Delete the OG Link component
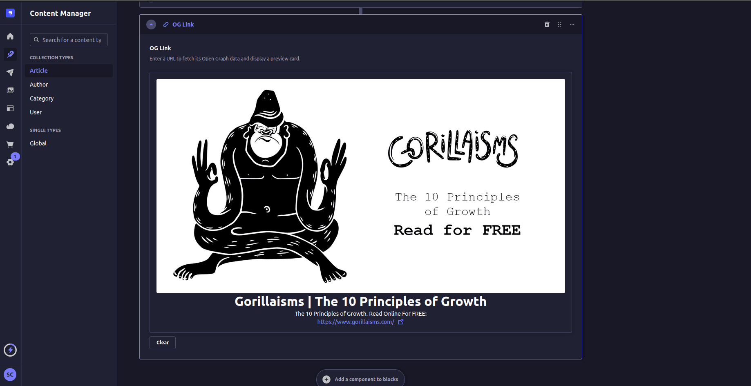The width and height of the screenshot is (751, 386). 547,25
